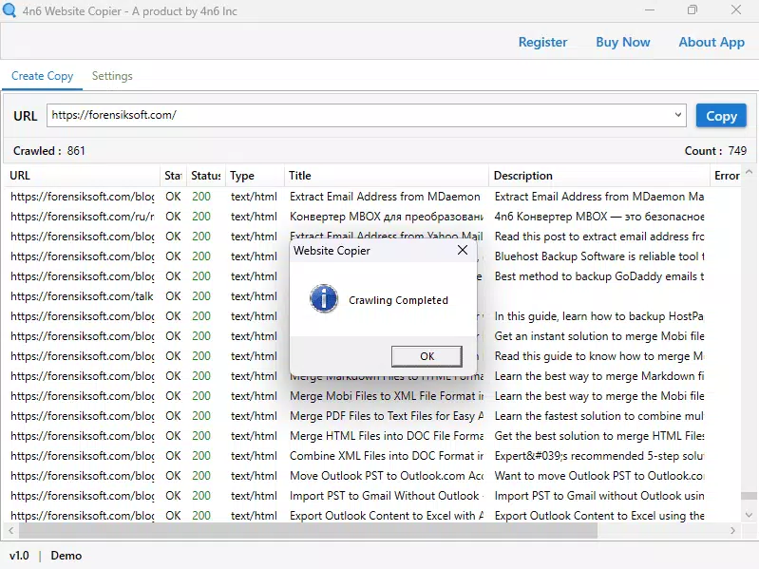This screenshot has height=569, width=759.
Task: Switch to the Create Copy tab
Action: [42, 76]
